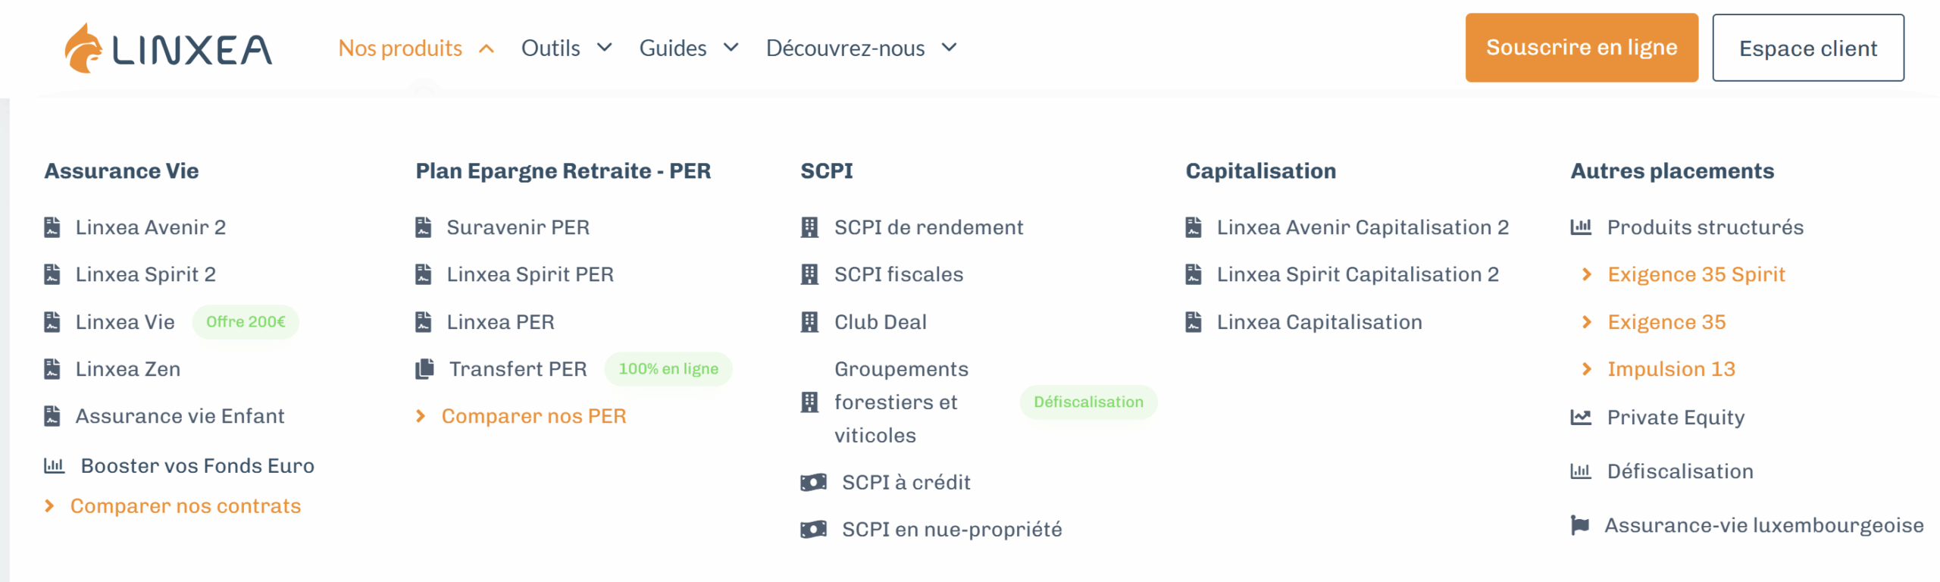
Task: Switch to Nos produits menu item
Action: 401,48
